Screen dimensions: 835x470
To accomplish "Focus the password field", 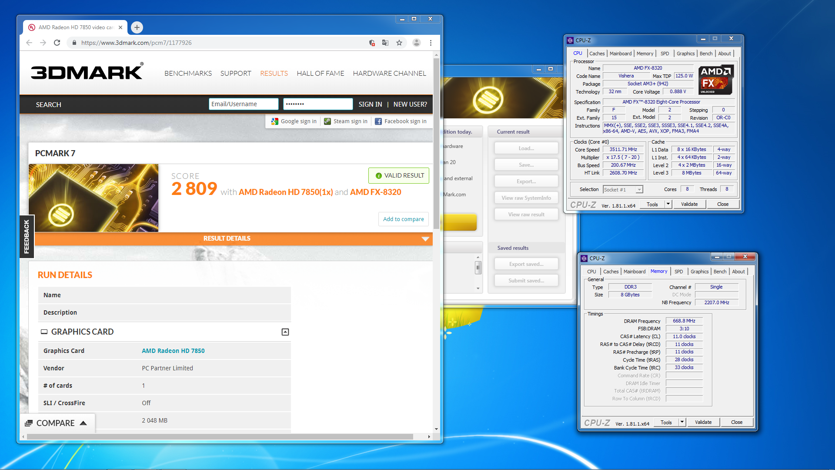I will [318, 104].
